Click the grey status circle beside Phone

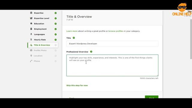[x=55, y=61]
